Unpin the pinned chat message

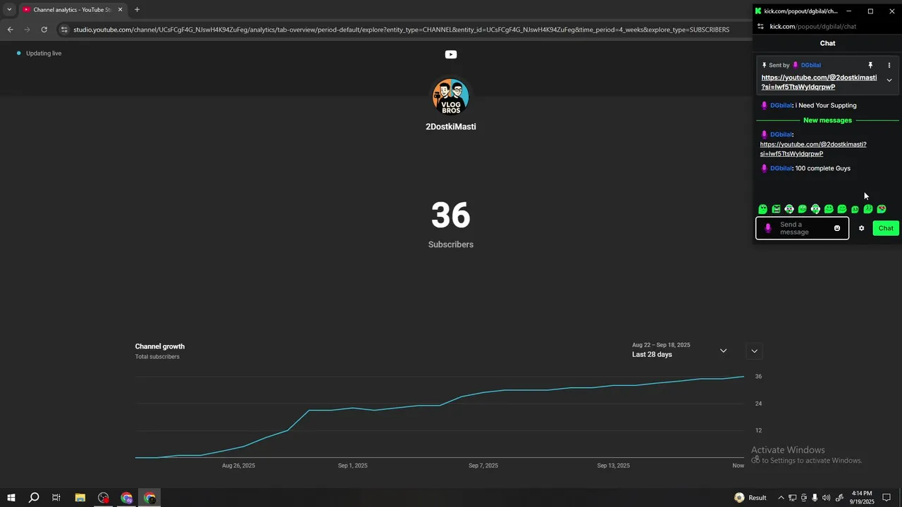(870, 65)
